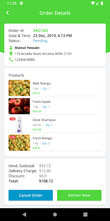110x221 pixels.
Task: Tap the -7% discount badge
Action: point(12,137)
